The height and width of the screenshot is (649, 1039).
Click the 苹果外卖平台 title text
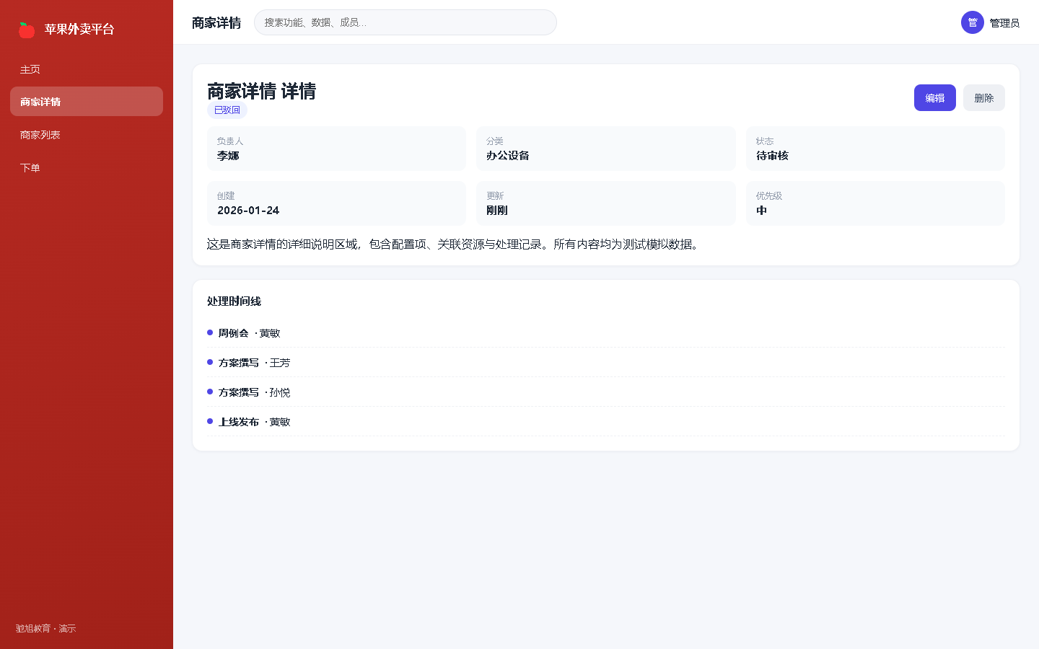79,30
